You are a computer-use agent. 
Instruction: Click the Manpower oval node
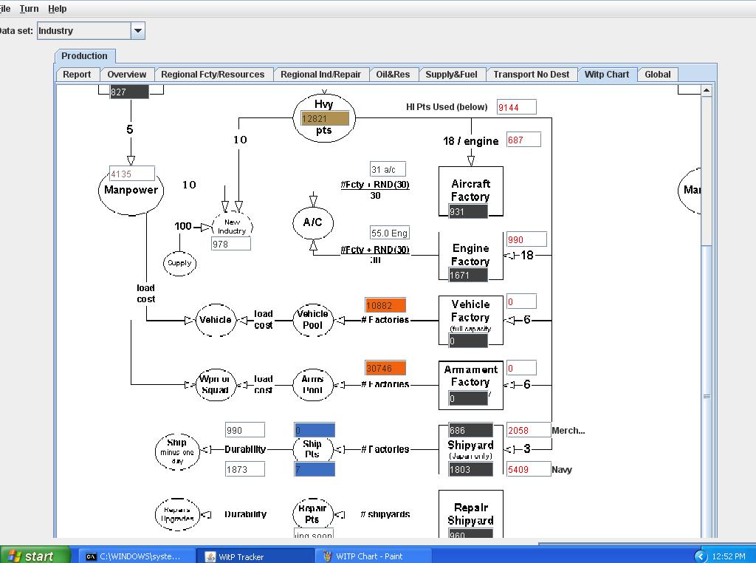tap(131, 192)
